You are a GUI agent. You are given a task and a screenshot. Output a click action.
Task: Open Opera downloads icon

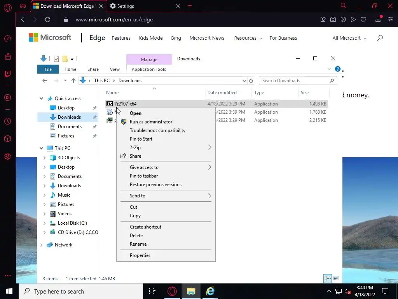378,19
